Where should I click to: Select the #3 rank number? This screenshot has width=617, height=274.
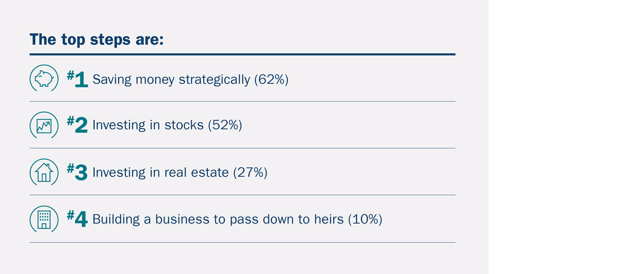78,173
